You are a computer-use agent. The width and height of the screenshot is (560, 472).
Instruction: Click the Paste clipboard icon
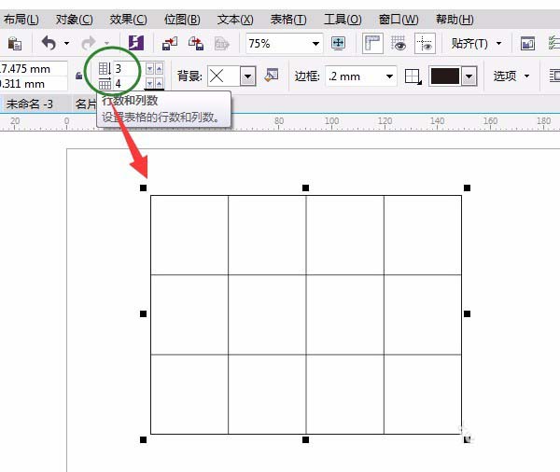15,44
